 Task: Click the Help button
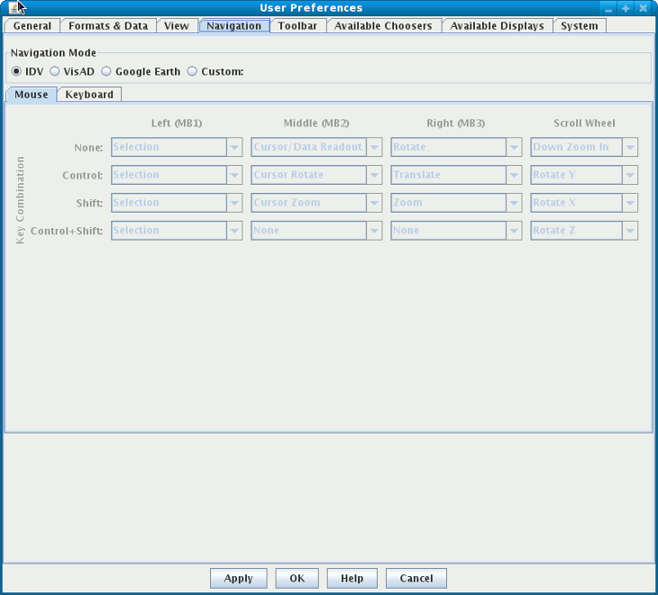(352, 579)
